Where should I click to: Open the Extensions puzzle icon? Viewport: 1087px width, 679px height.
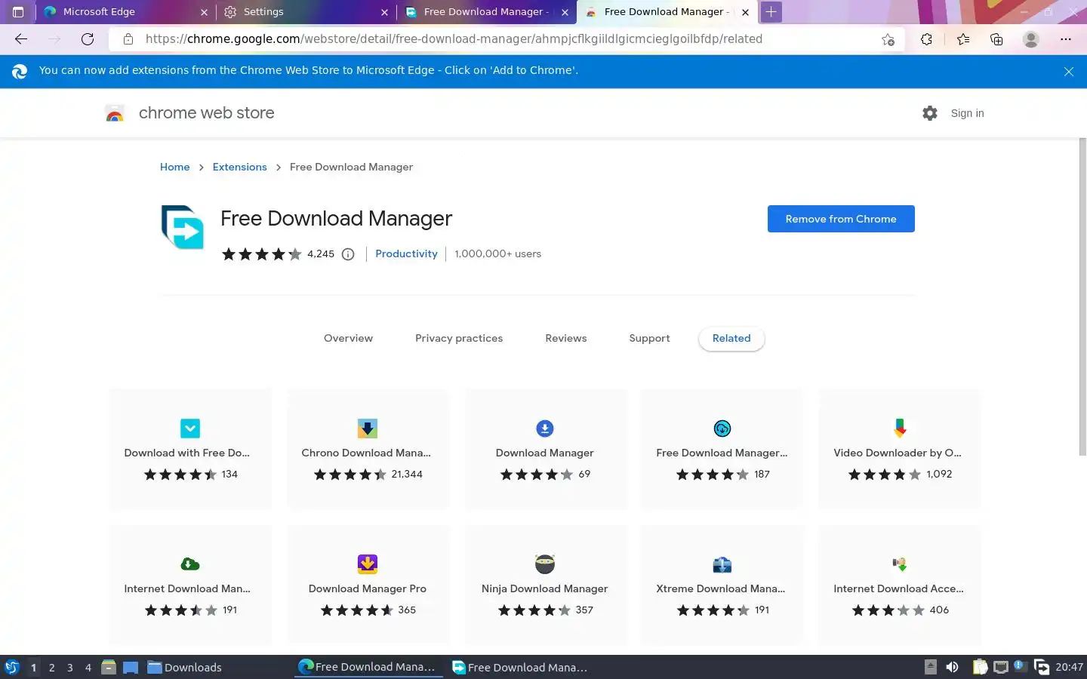(926, 39)
